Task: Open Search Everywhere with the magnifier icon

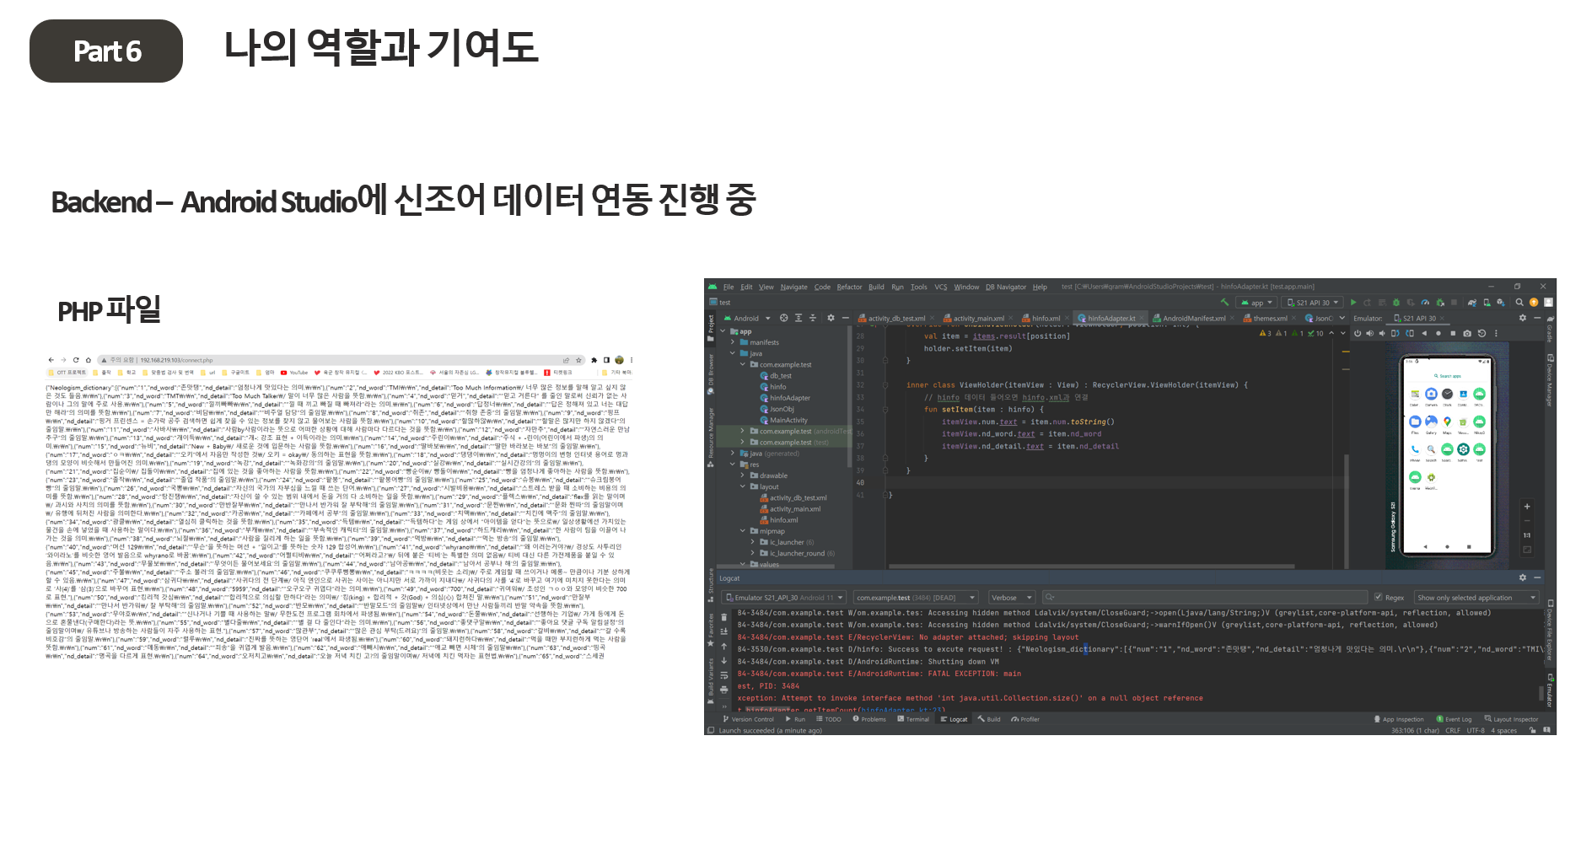Action: pyautogui.click(x=1519, y=302)
